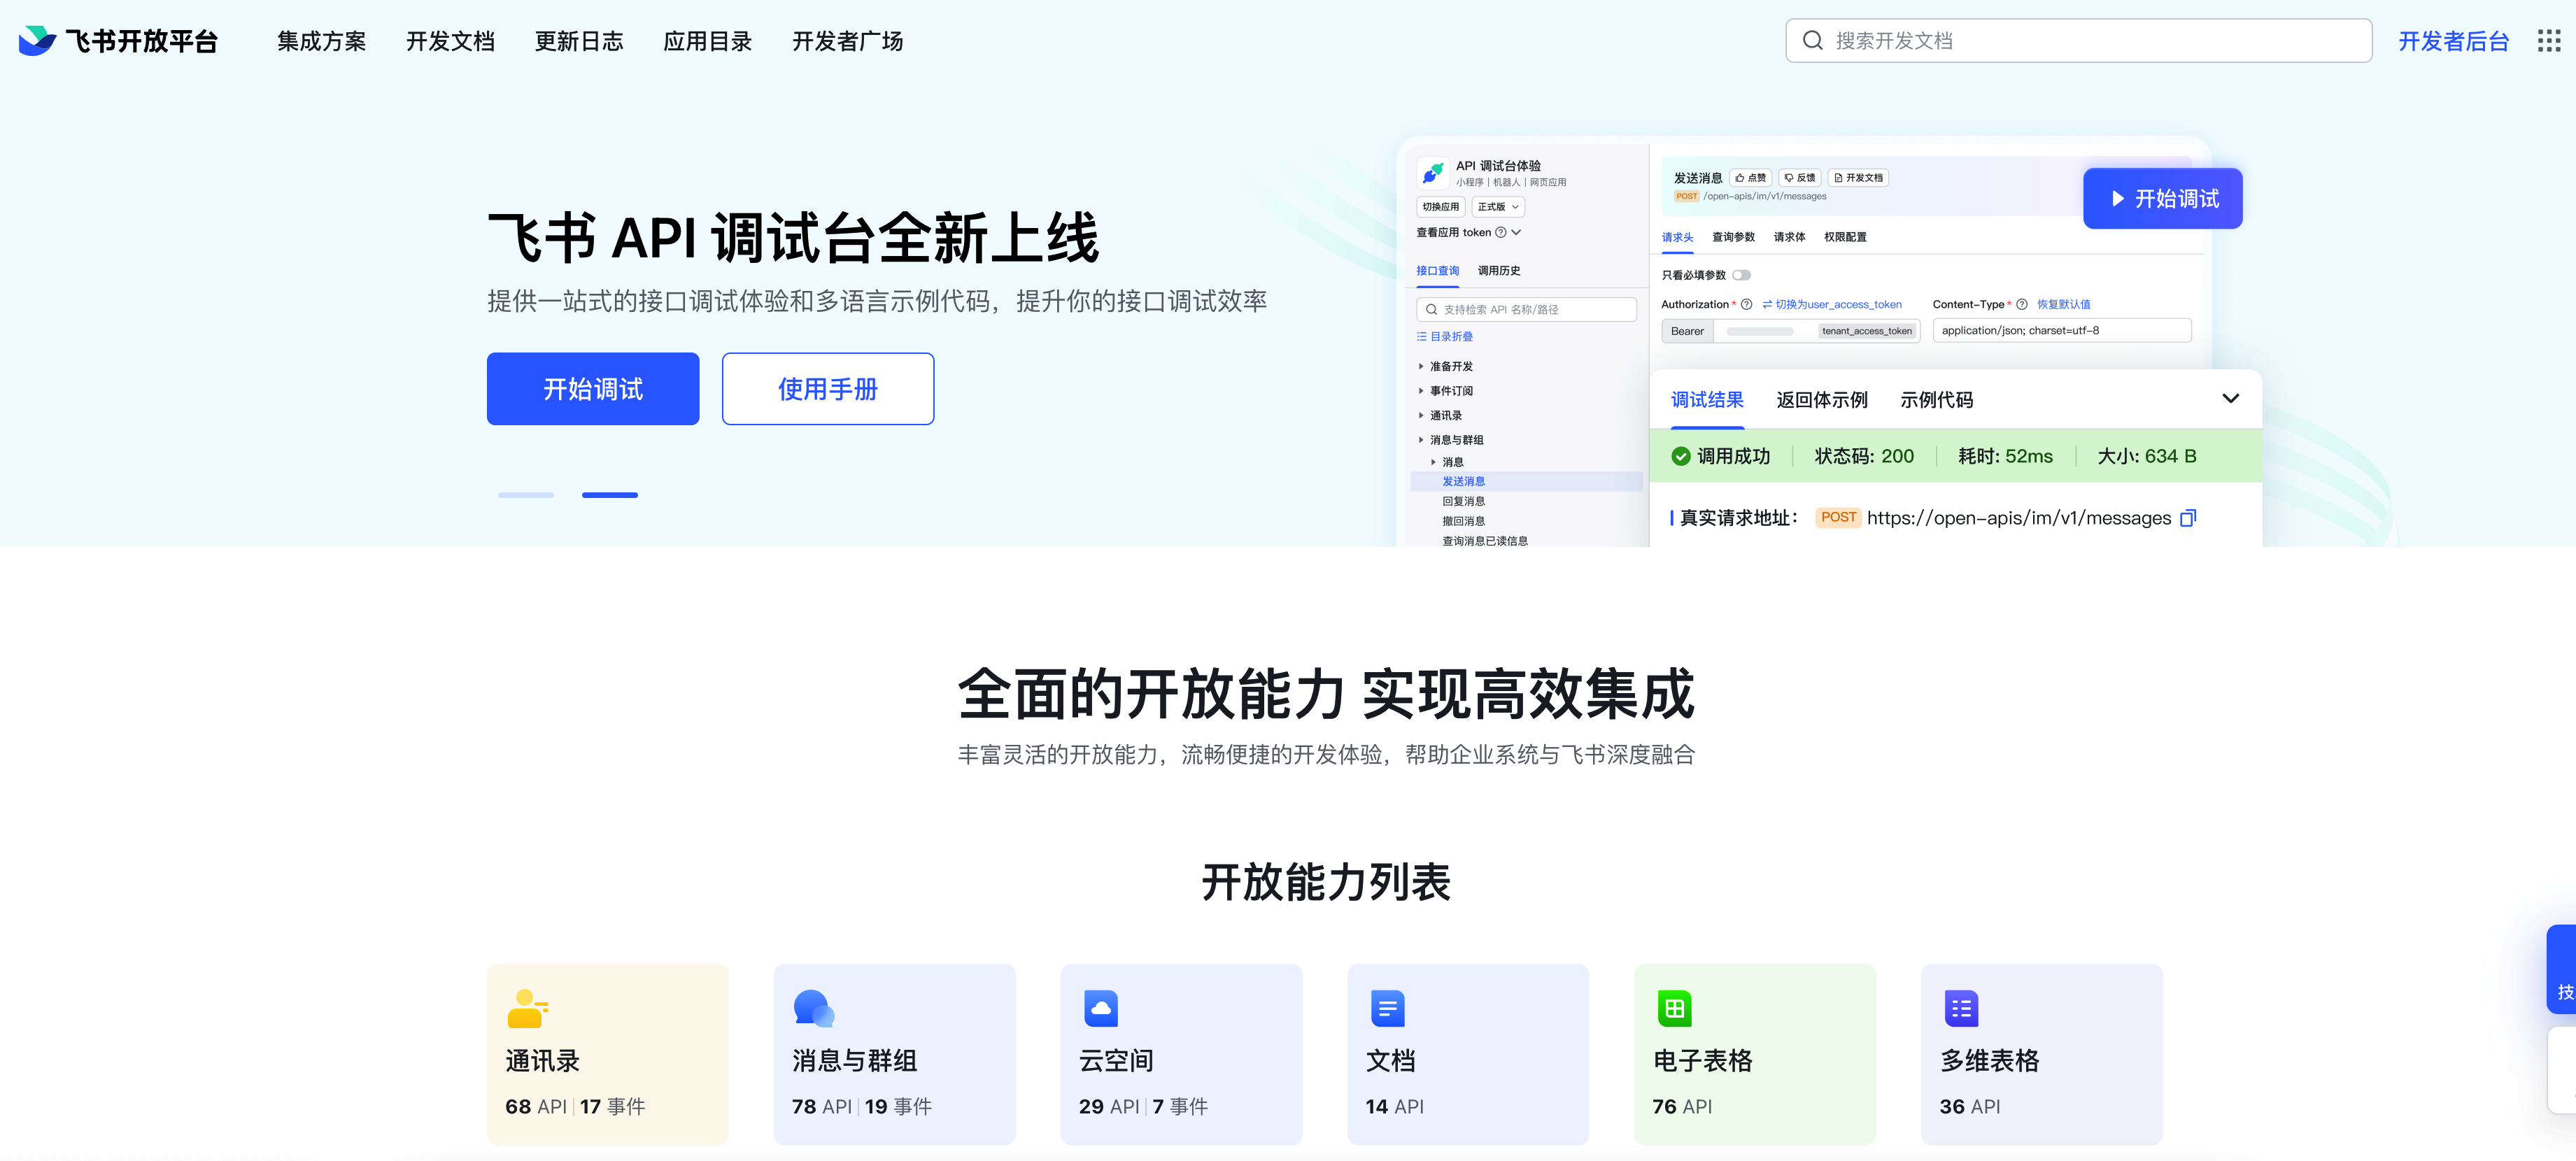This screenshot has height=1161, width=2576.
Task: Expand the 通讯录 directory tree node
Action: click(x=1421, y=415)
